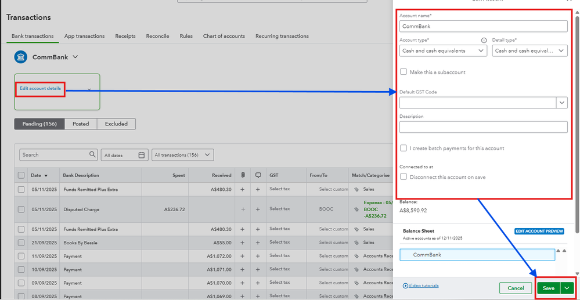Open the Detail type dropdown
580x300 pixels.
click(x=529, y=50)
